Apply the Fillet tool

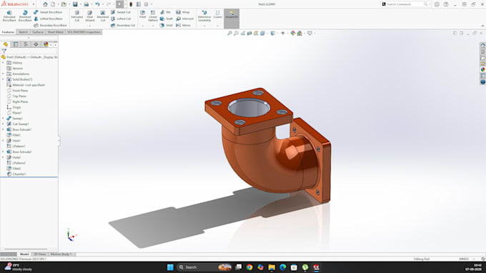(142, 14)
